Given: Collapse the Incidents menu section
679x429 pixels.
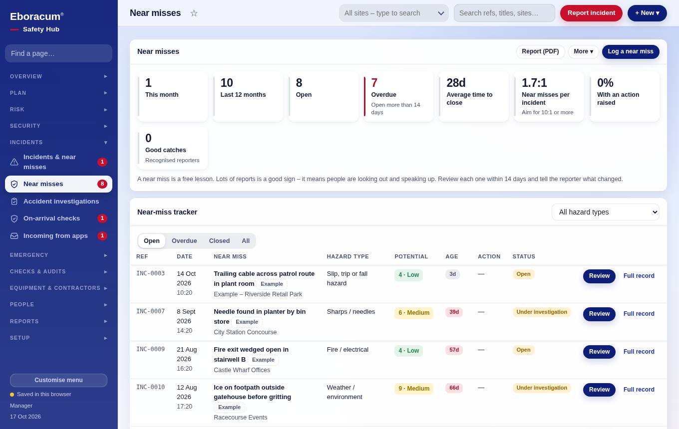Looking at the screenshot, I should [x=58, y=142].
